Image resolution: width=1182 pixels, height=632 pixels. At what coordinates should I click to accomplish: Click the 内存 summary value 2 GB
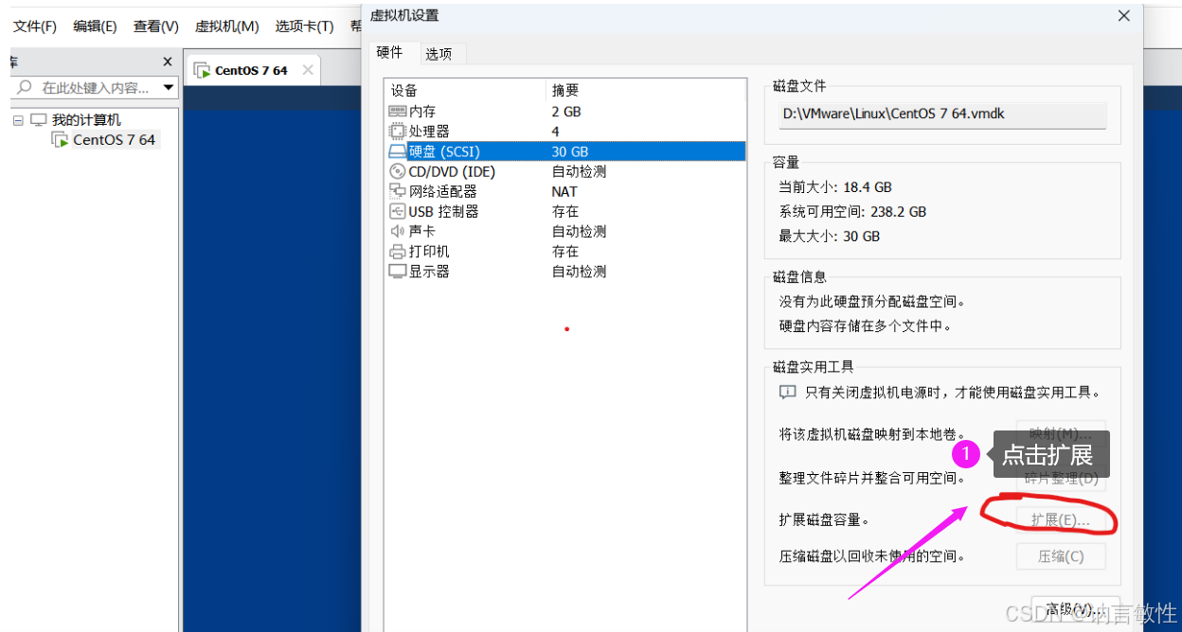(566, 112)
